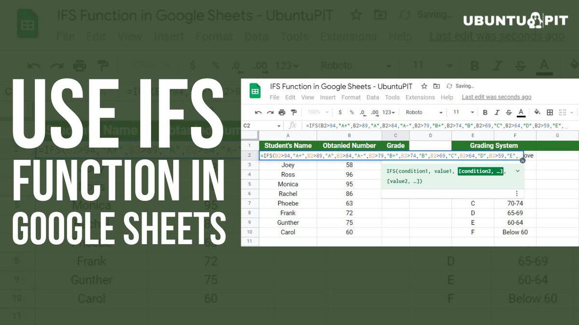Open the 123 number format dropdown in the bright inset toolbar
The height and width of the screenshot is (325, 579).
(x=388, y=112)
